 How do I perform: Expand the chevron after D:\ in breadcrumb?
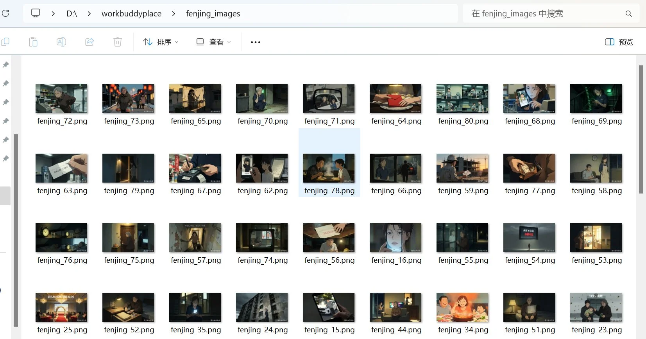point(89,14)
